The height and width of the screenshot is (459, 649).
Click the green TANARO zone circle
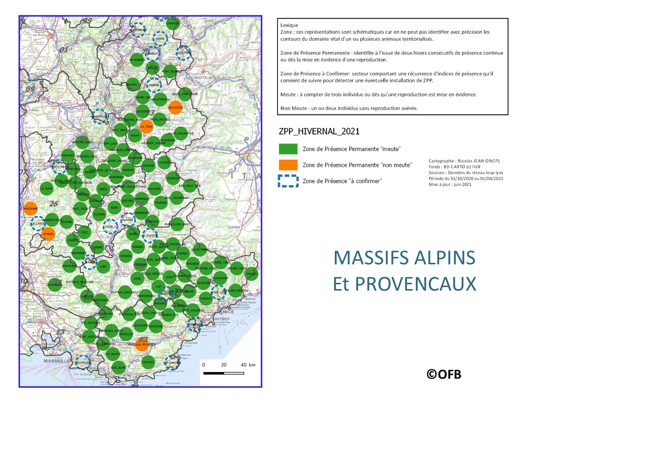[x=251, y=274]
